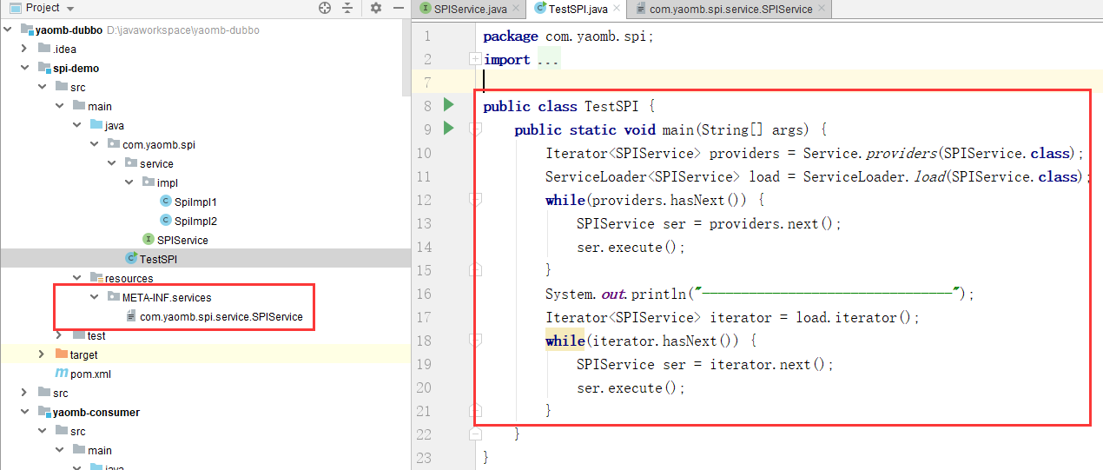Expand the .idea folder
The image size is (1103, 470).
26,49
